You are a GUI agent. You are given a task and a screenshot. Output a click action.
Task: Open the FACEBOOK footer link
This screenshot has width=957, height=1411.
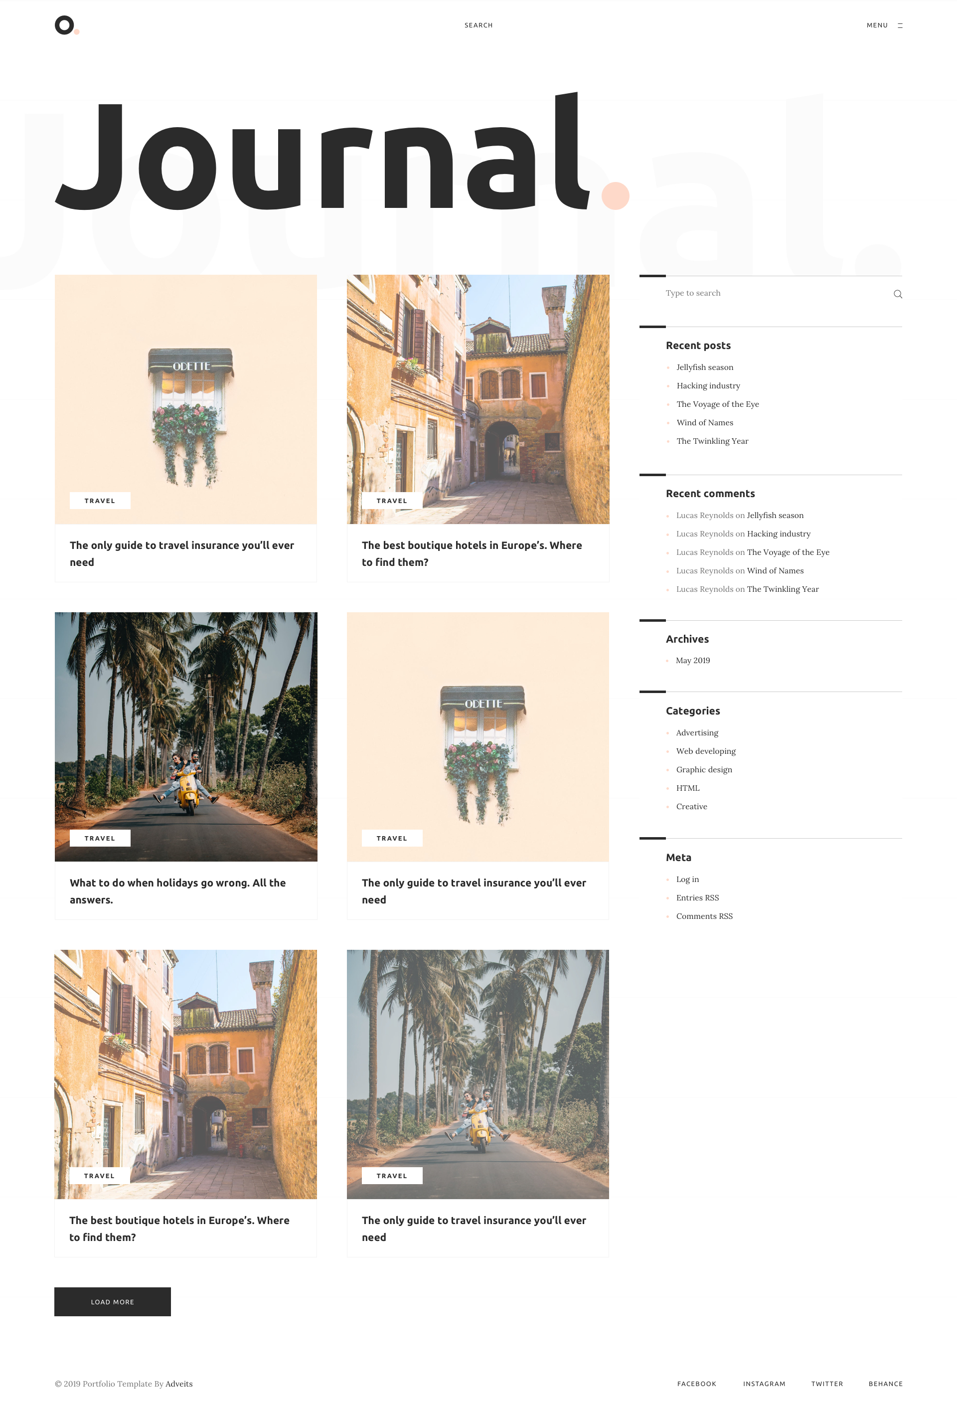click(x=696, y=1384)
